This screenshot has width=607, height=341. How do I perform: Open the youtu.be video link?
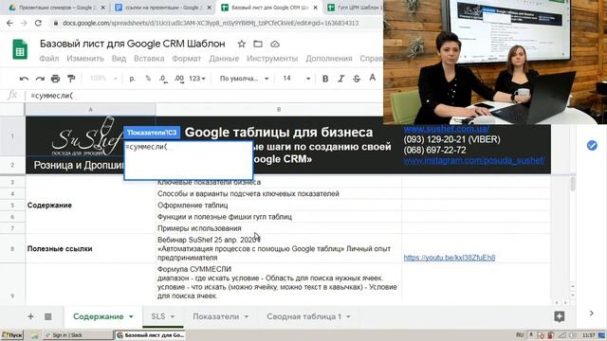click(x=450, y=258)
